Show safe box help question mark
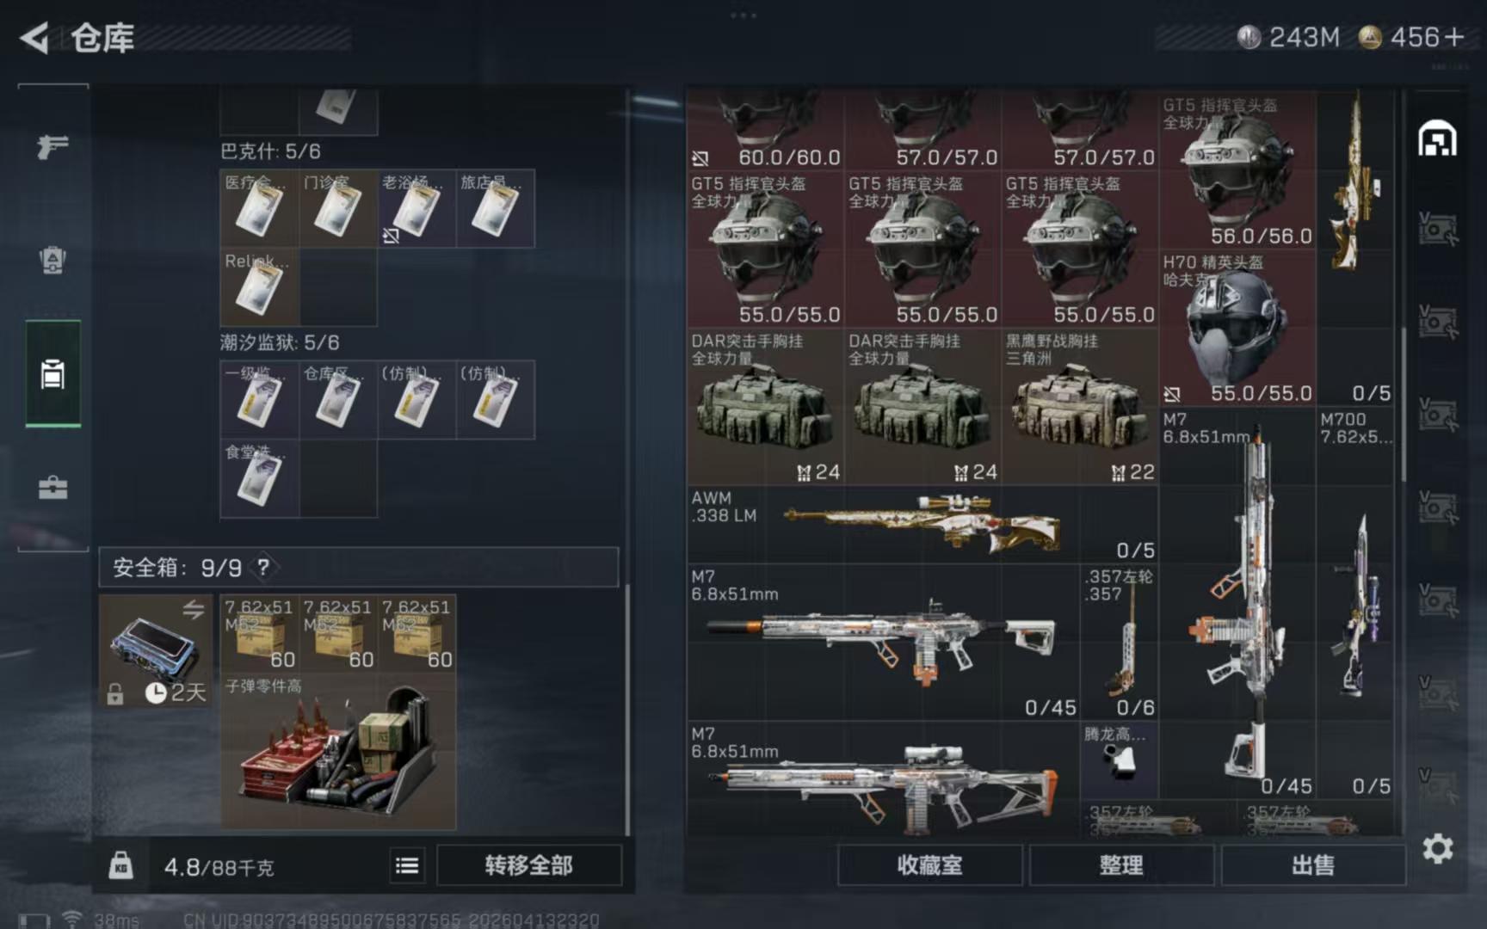The width and height of the screenshot is (1487, 929). 263,567
